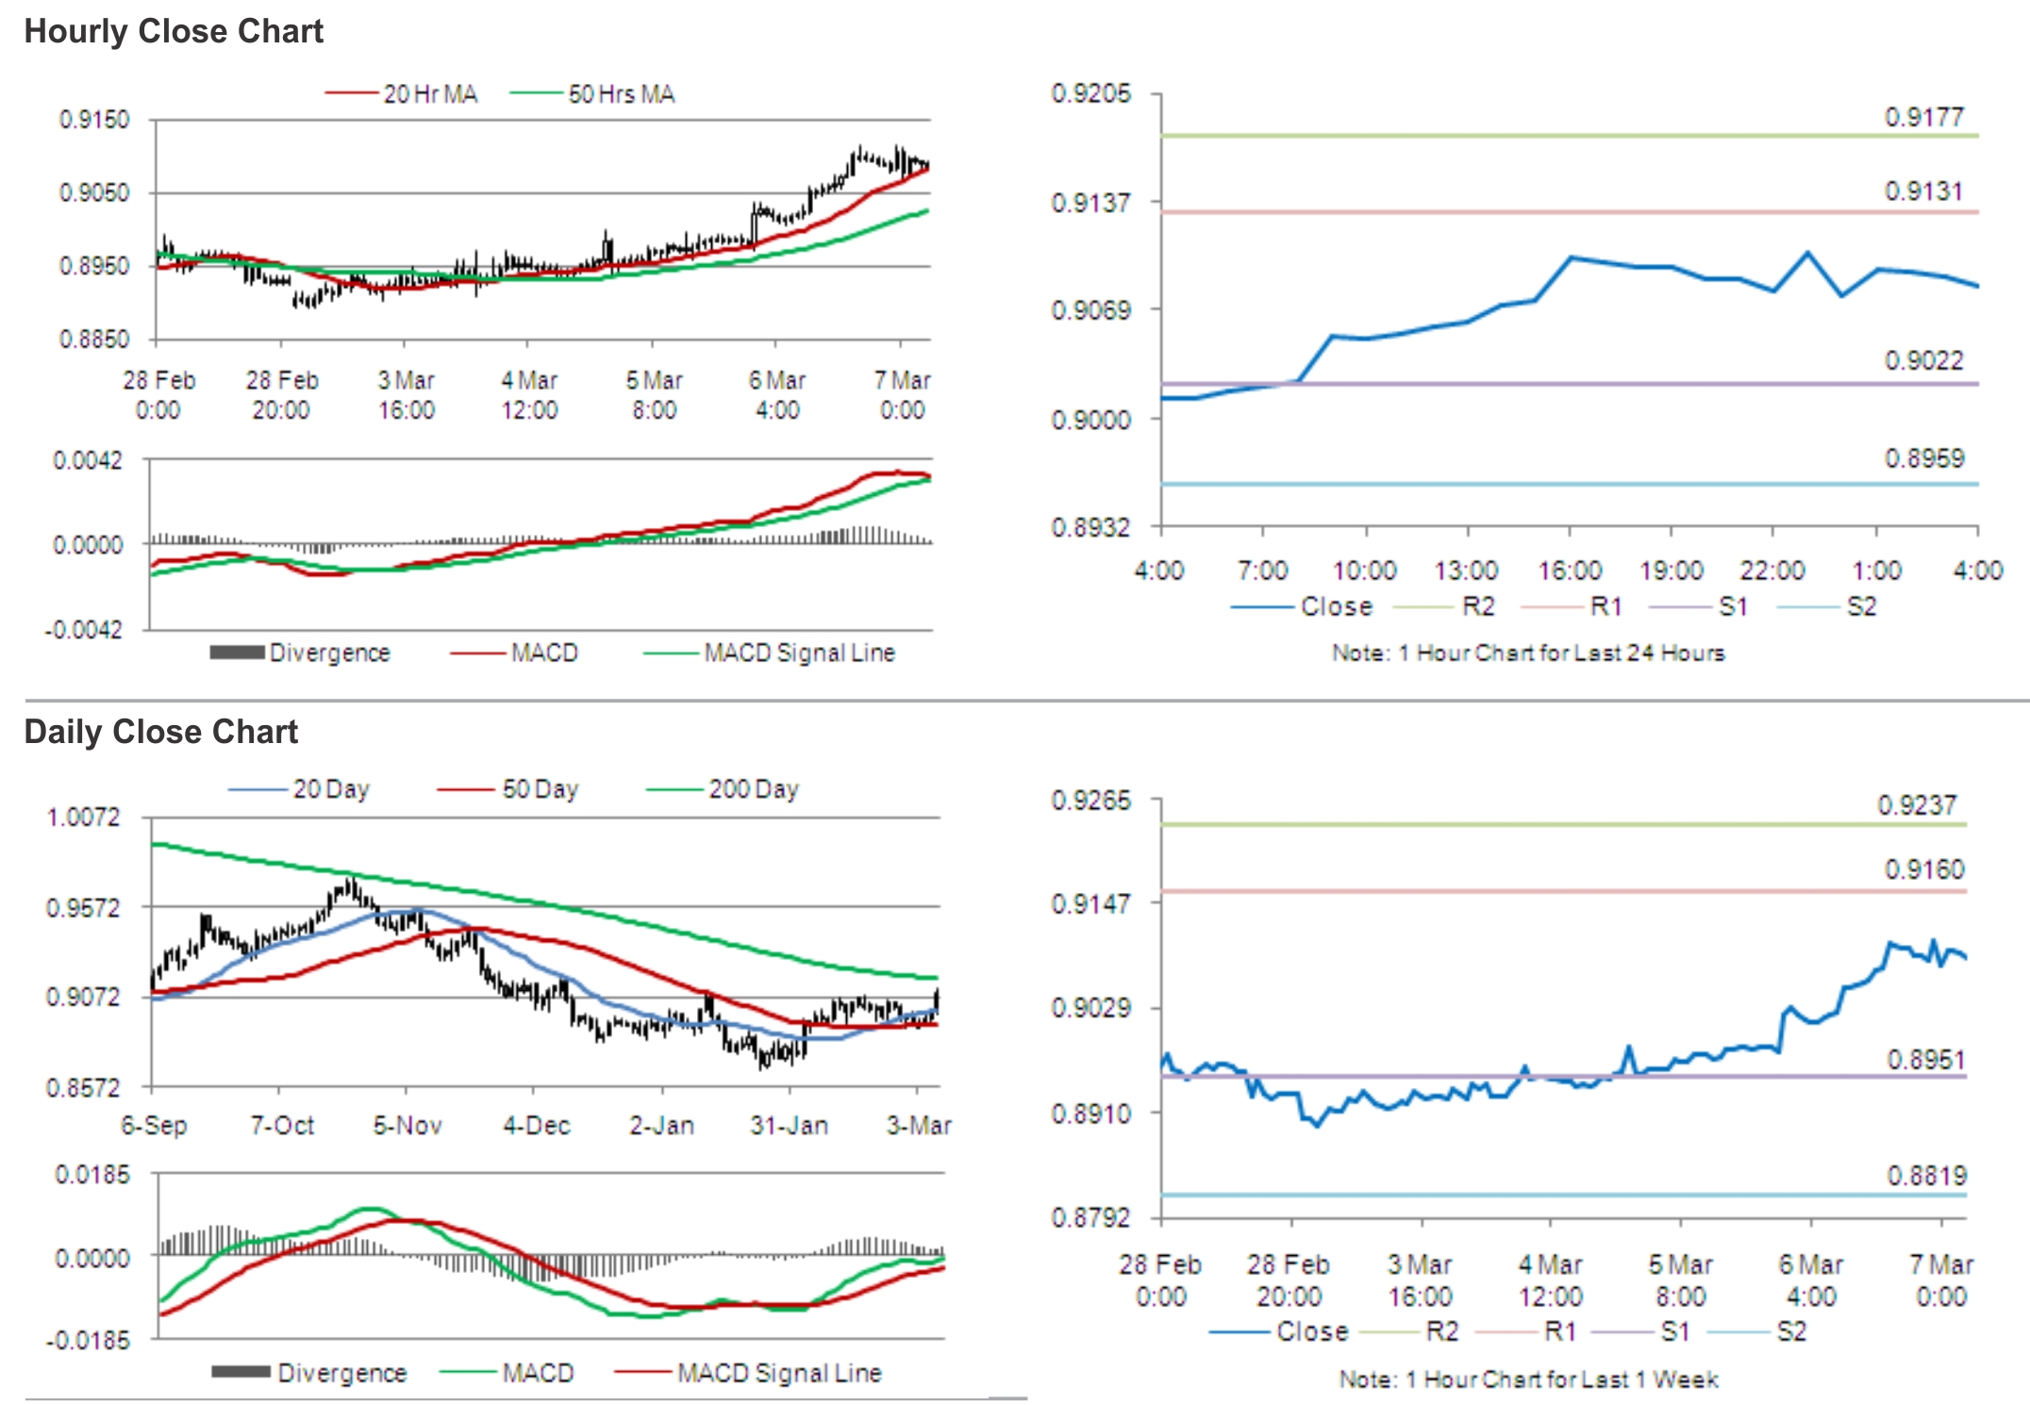
Task: Select the 'S2' legend in weekly chart
Action: pyautogui.click(x=1758, y=1331)
